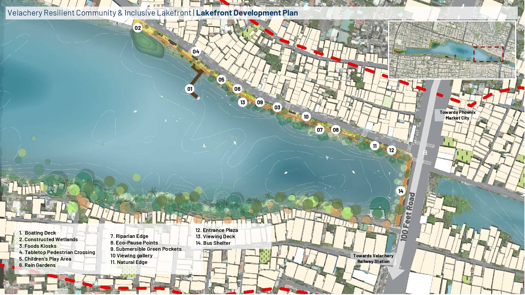Click marker 13 for Viewing Deck
525x295 pixels.
coord(242,103)
